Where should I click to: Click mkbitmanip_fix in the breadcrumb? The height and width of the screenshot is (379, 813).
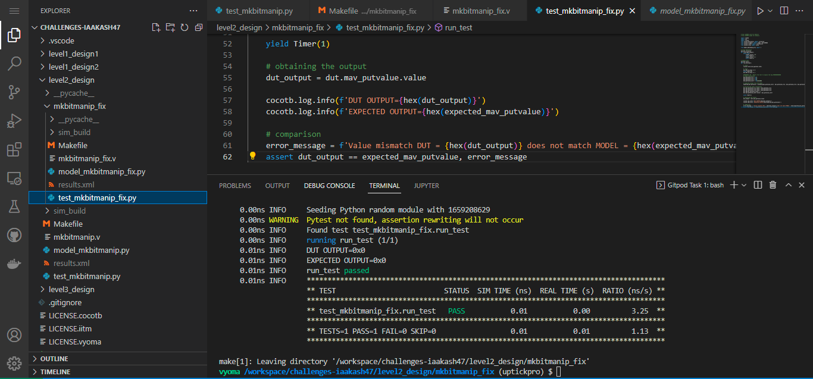coord(298,27)
